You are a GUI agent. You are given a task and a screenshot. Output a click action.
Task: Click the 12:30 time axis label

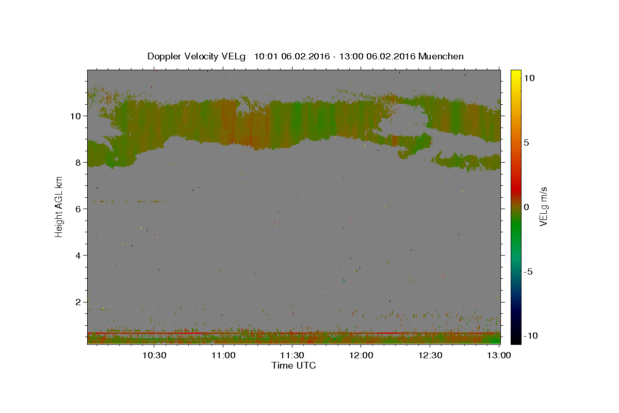[430, 356]
